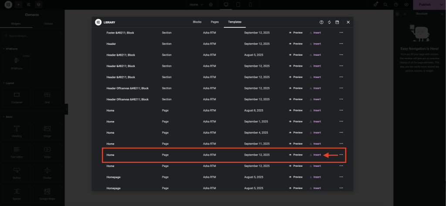The width and height of the screenshot is (446, 206).
Task: Open more options for Footer – Block row
Action: coord(341,32)
